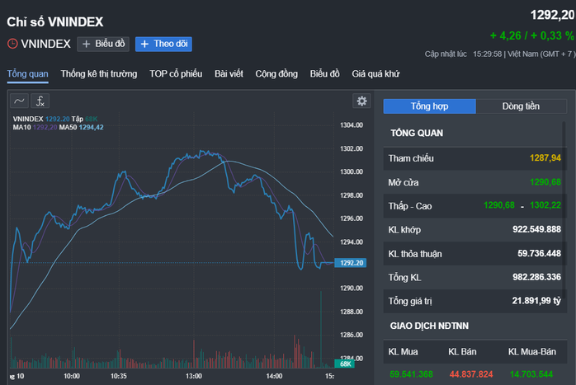Click the high value 1302,22
Image resolution: width=576 pixels, height=385 pixels.
[x=545, y=205]
